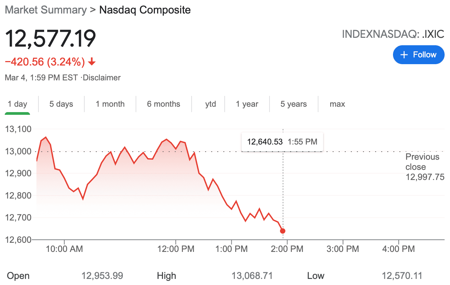
Task: View the 1 year performance chart
Action: click(x=247, y=104)
